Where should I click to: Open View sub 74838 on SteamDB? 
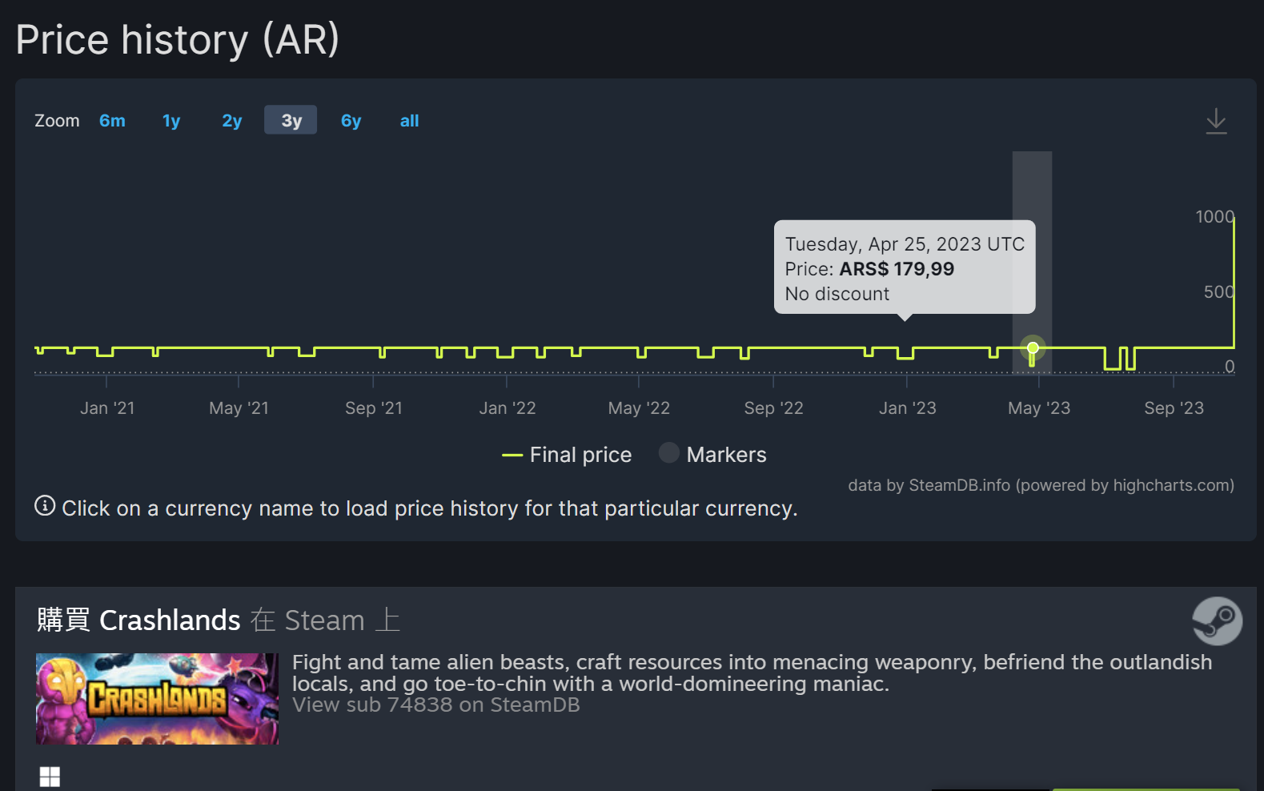tap(435, 705)
